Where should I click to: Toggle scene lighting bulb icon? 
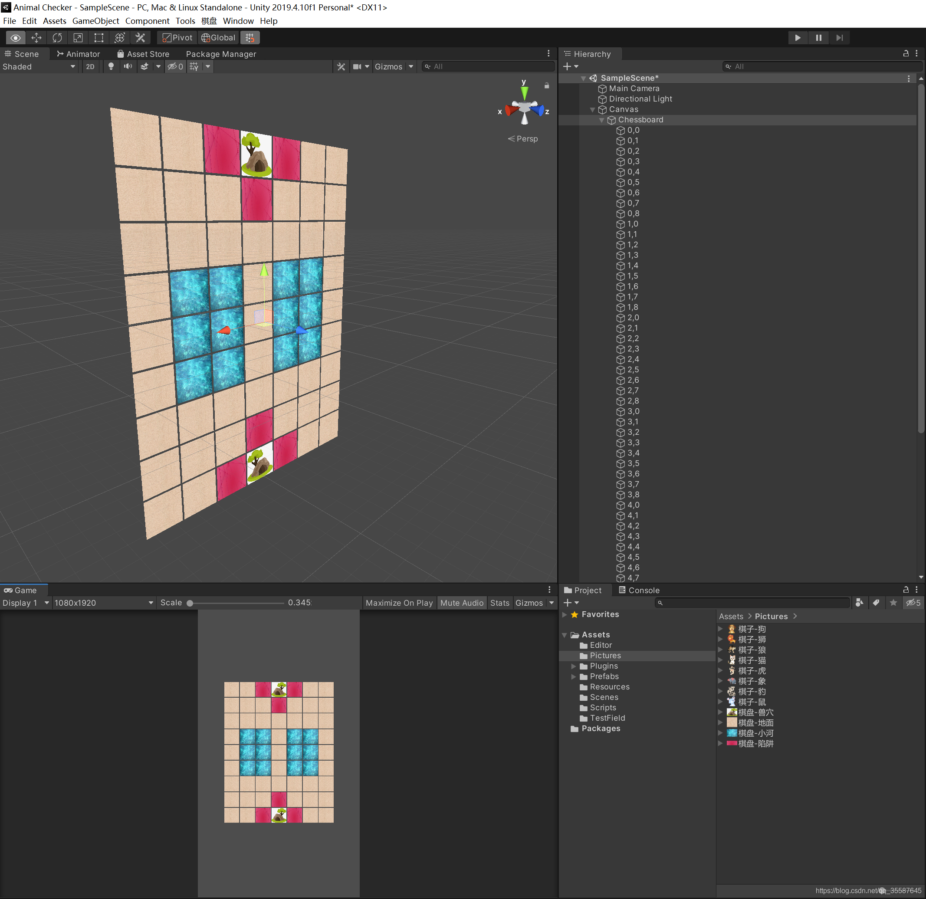[x=111, y=67]
